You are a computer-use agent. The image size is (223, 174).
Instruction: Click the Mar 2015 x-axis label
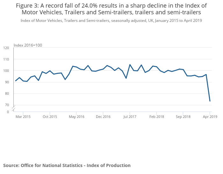point(23,117)
